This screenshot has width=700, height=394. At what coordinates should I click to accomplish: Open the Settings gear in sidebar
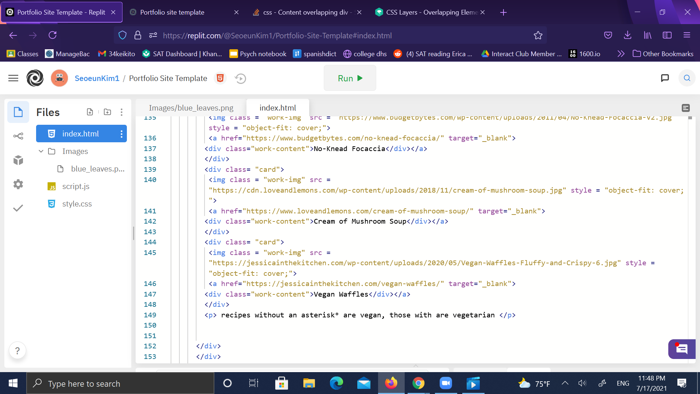[18, 184]
